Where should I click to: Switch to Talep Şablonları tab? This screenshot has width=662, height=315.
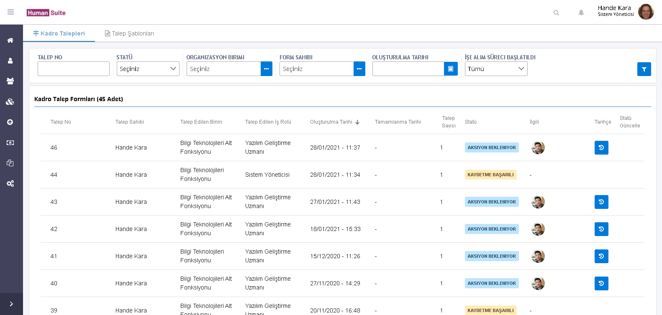pos(129,33)
